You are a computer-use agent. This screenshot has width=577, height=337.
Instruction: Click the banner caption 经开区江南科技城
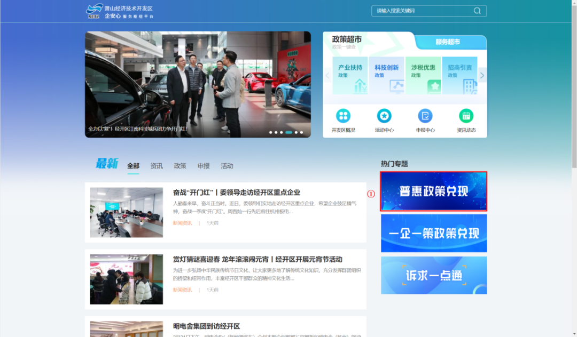(137, 129)
